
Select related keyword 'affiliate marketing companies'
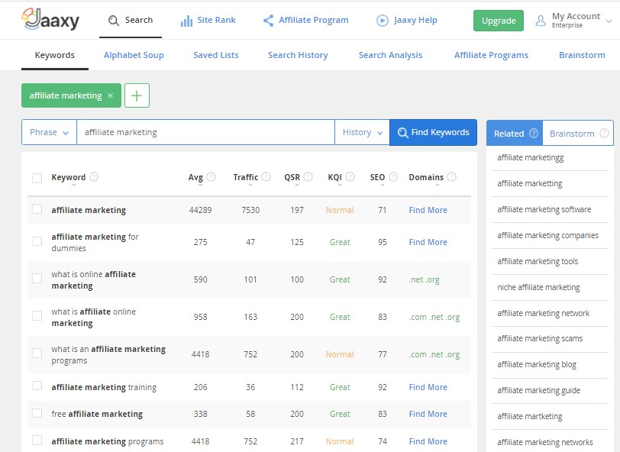point(547,235)
